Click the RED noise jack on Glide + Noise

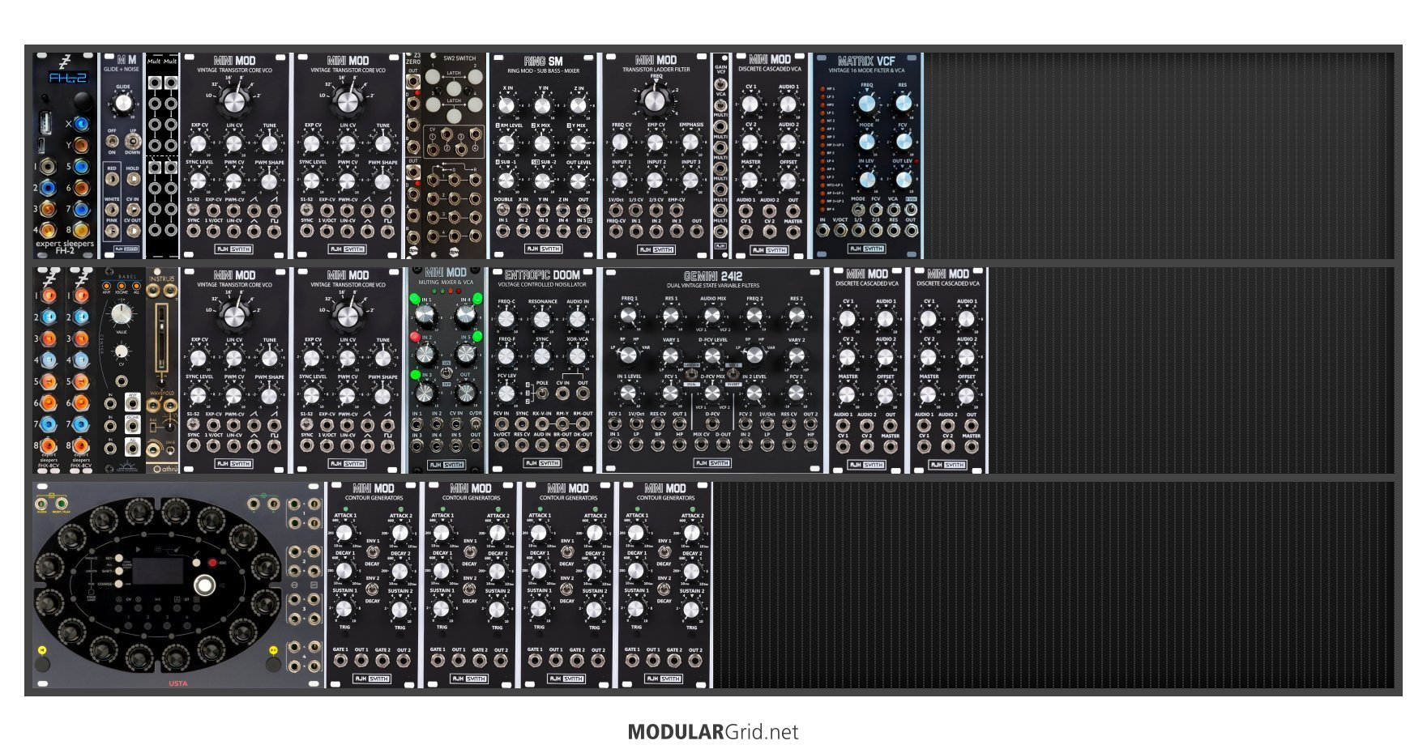(112, 179)
